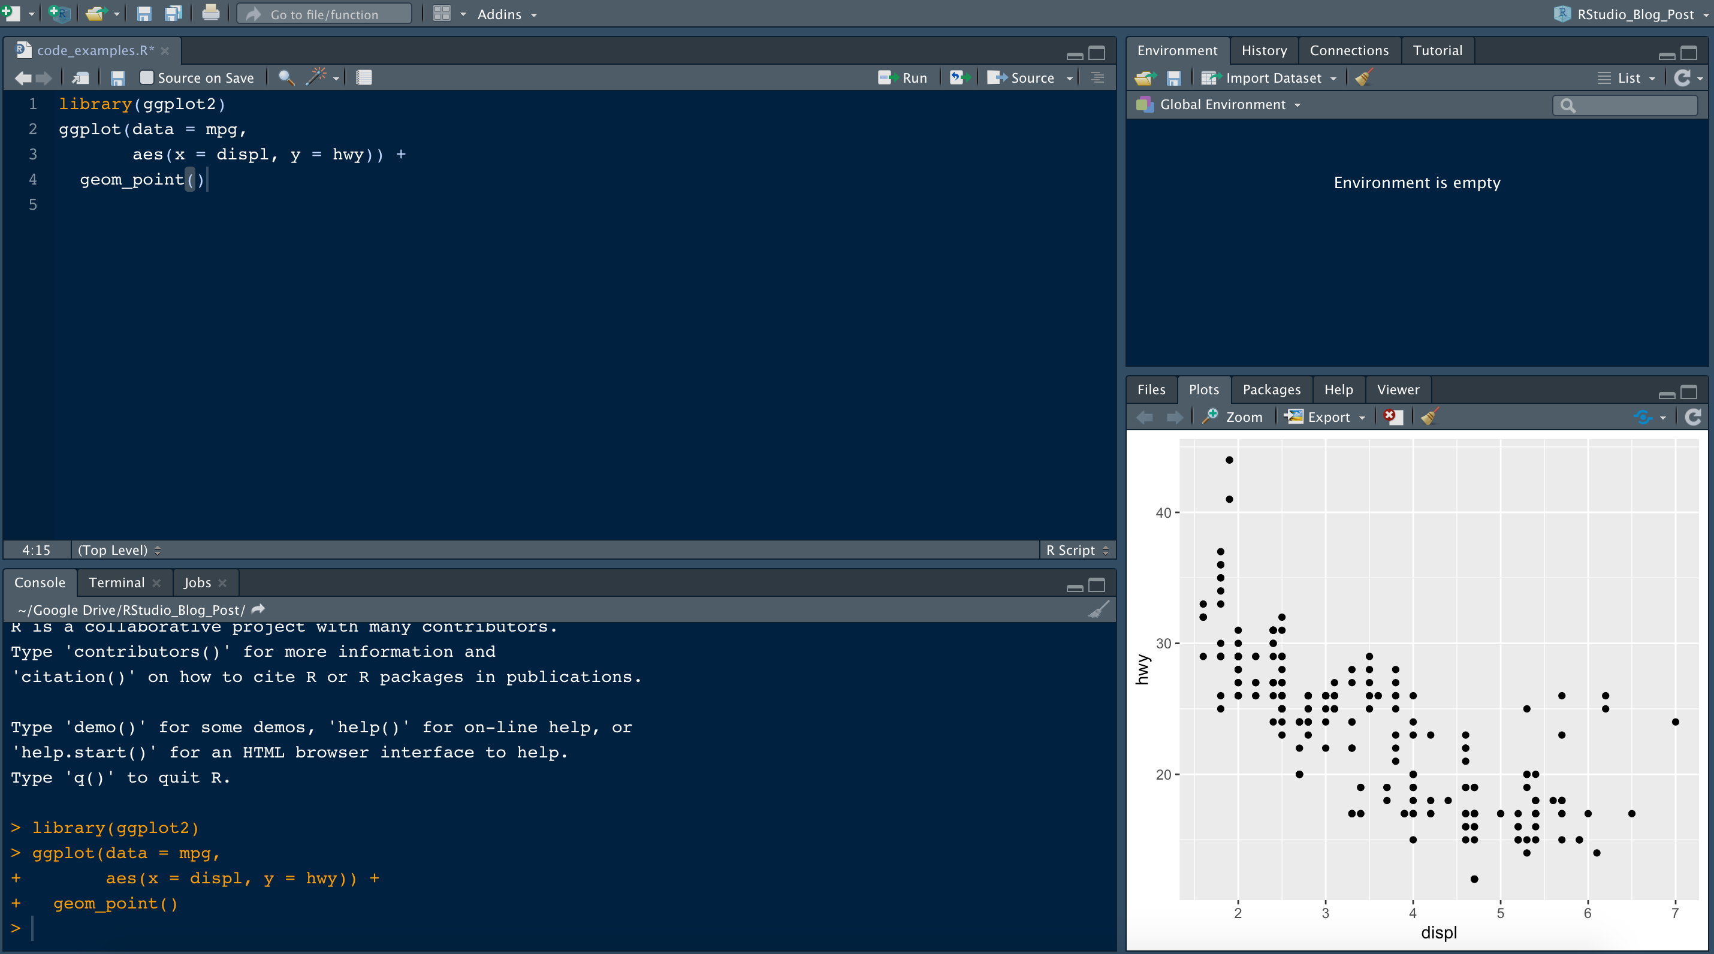Expand the List view dropdown in Environment
Screen dimensions: 1714x954
1648,76
